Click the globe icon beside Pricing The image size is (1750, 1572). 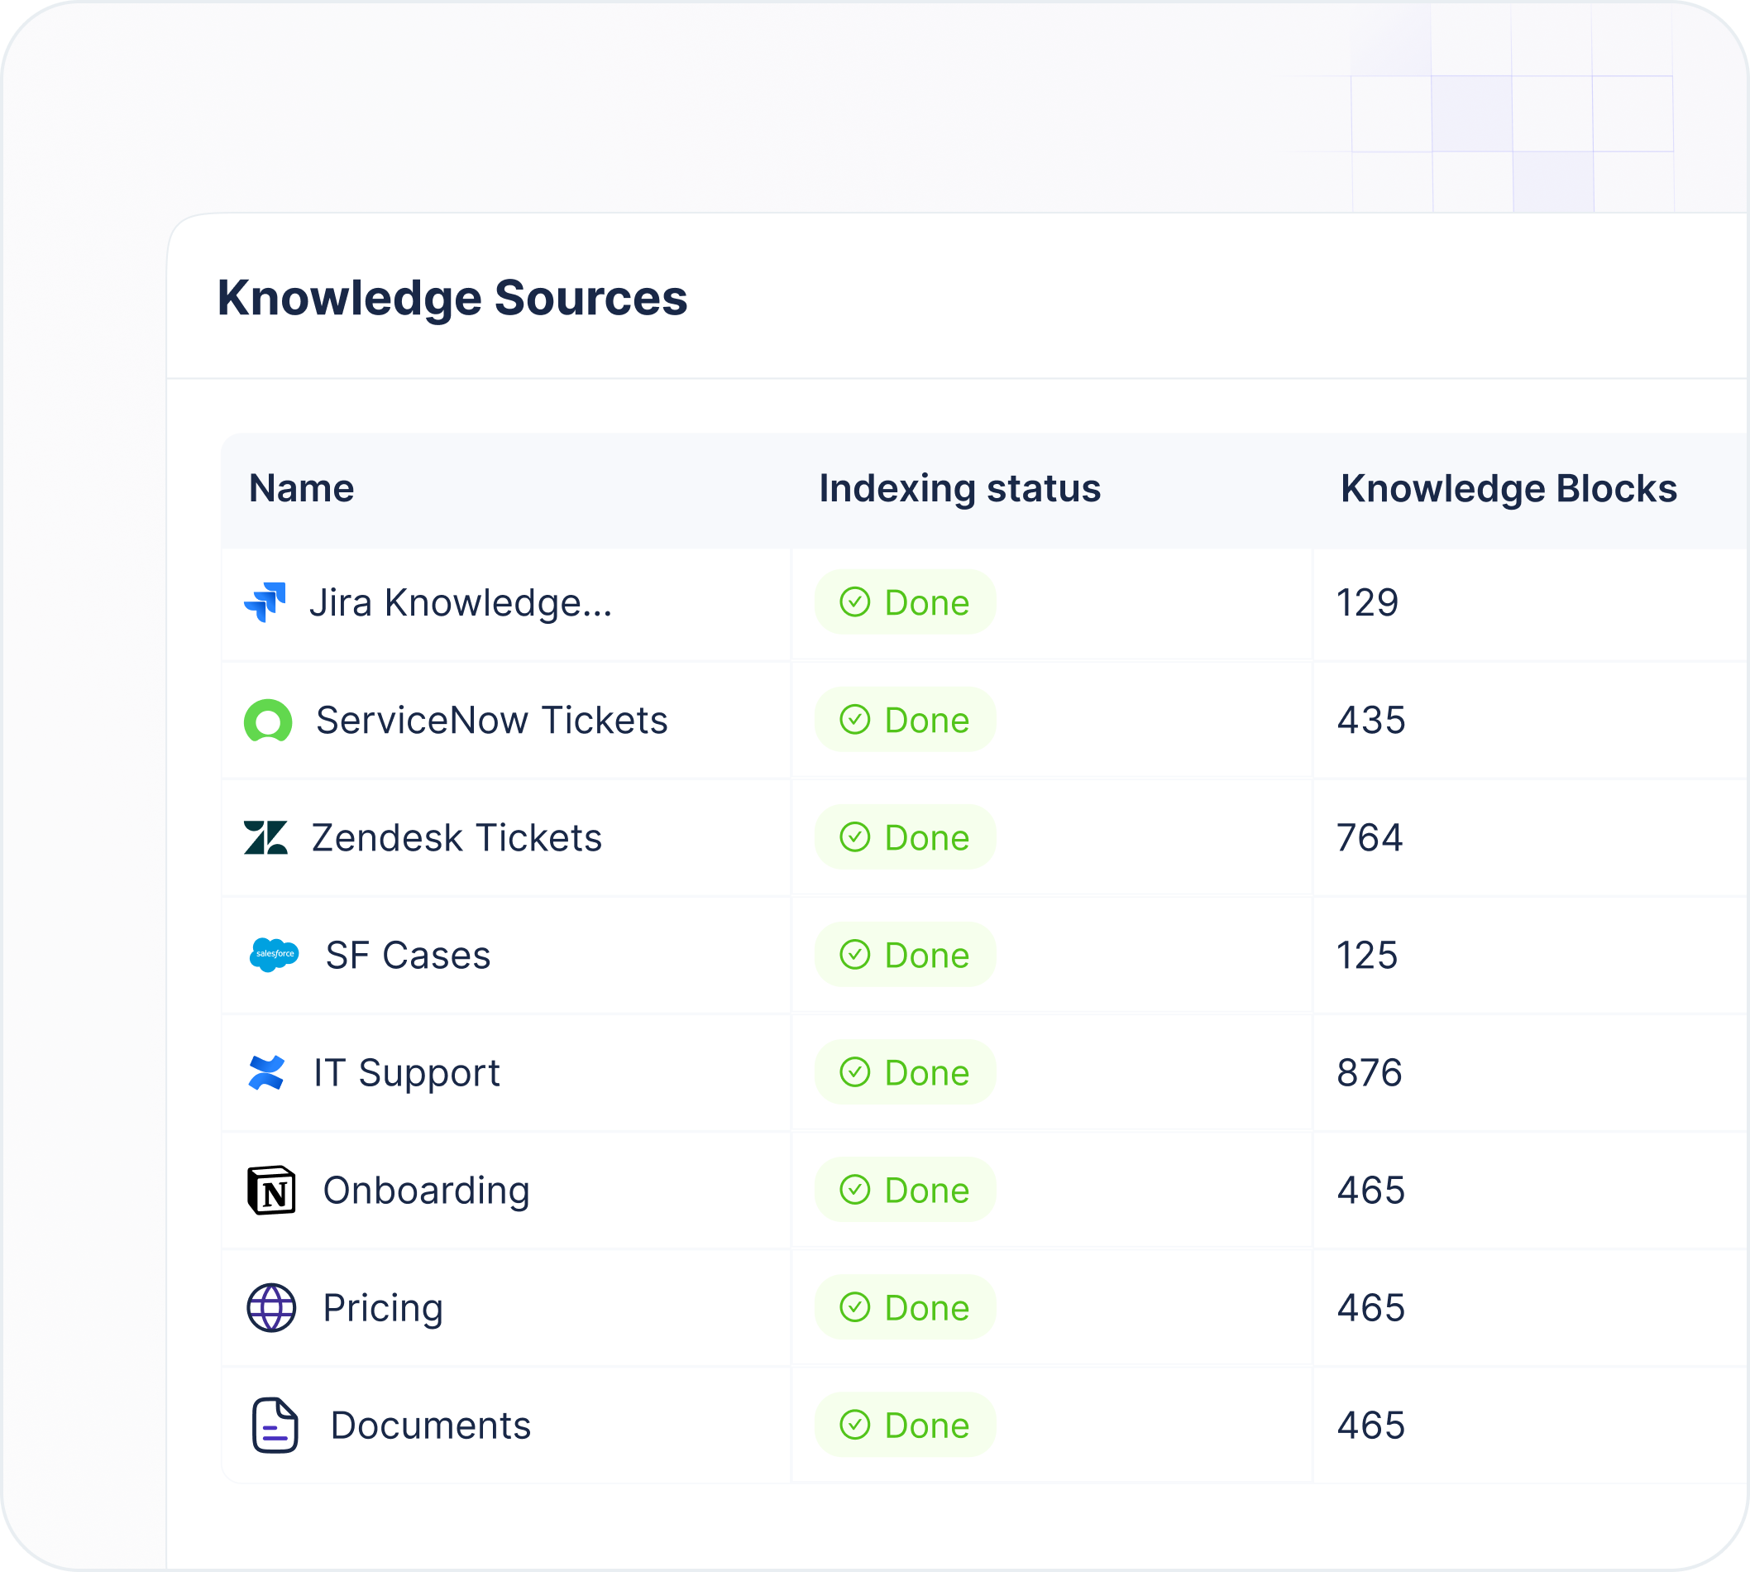coord(271,1308)
